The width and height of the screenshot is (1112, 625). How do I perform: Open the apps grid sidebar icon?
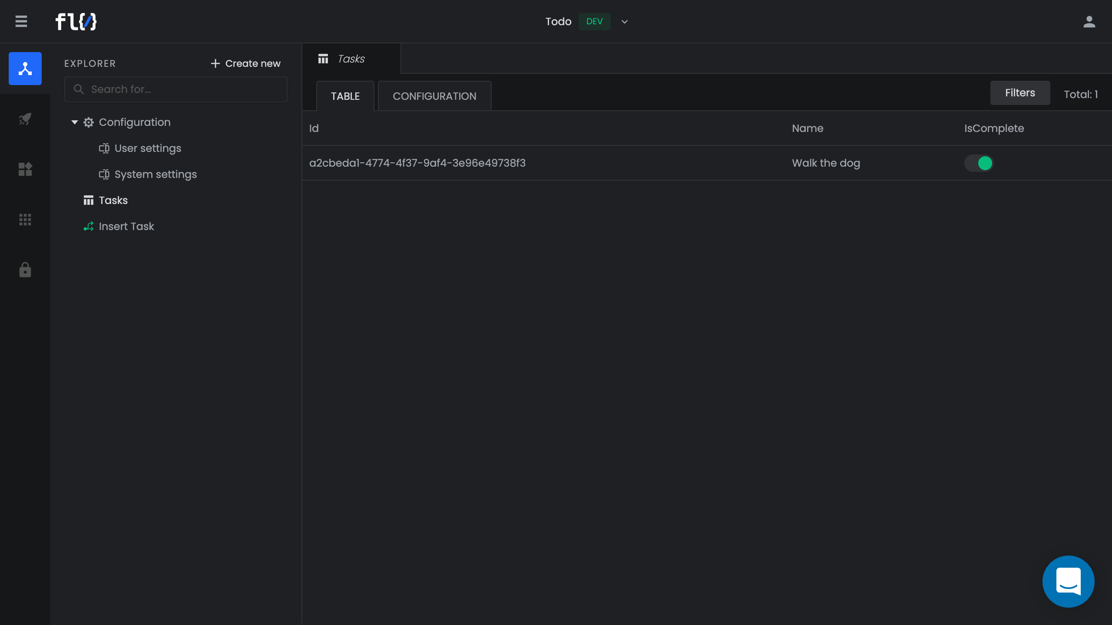click(25, 220)
